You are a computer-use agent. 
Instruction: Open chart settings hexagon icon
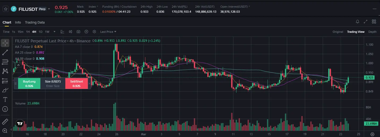94,32
